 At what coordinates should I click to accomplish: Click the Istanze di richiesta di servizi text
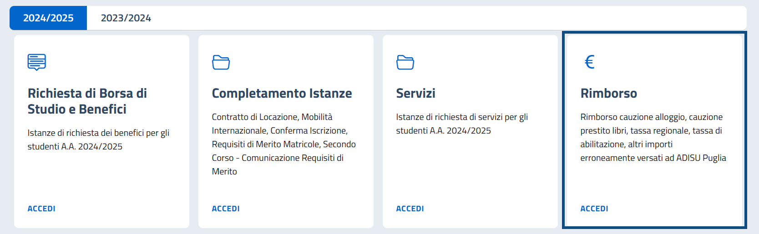coord(462,124)
